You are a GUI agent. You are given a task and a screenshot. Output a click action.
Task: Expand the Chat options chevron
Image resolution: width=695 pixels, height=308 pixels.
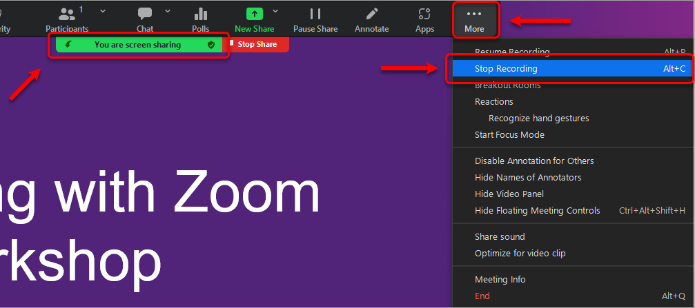click(168, 10)
